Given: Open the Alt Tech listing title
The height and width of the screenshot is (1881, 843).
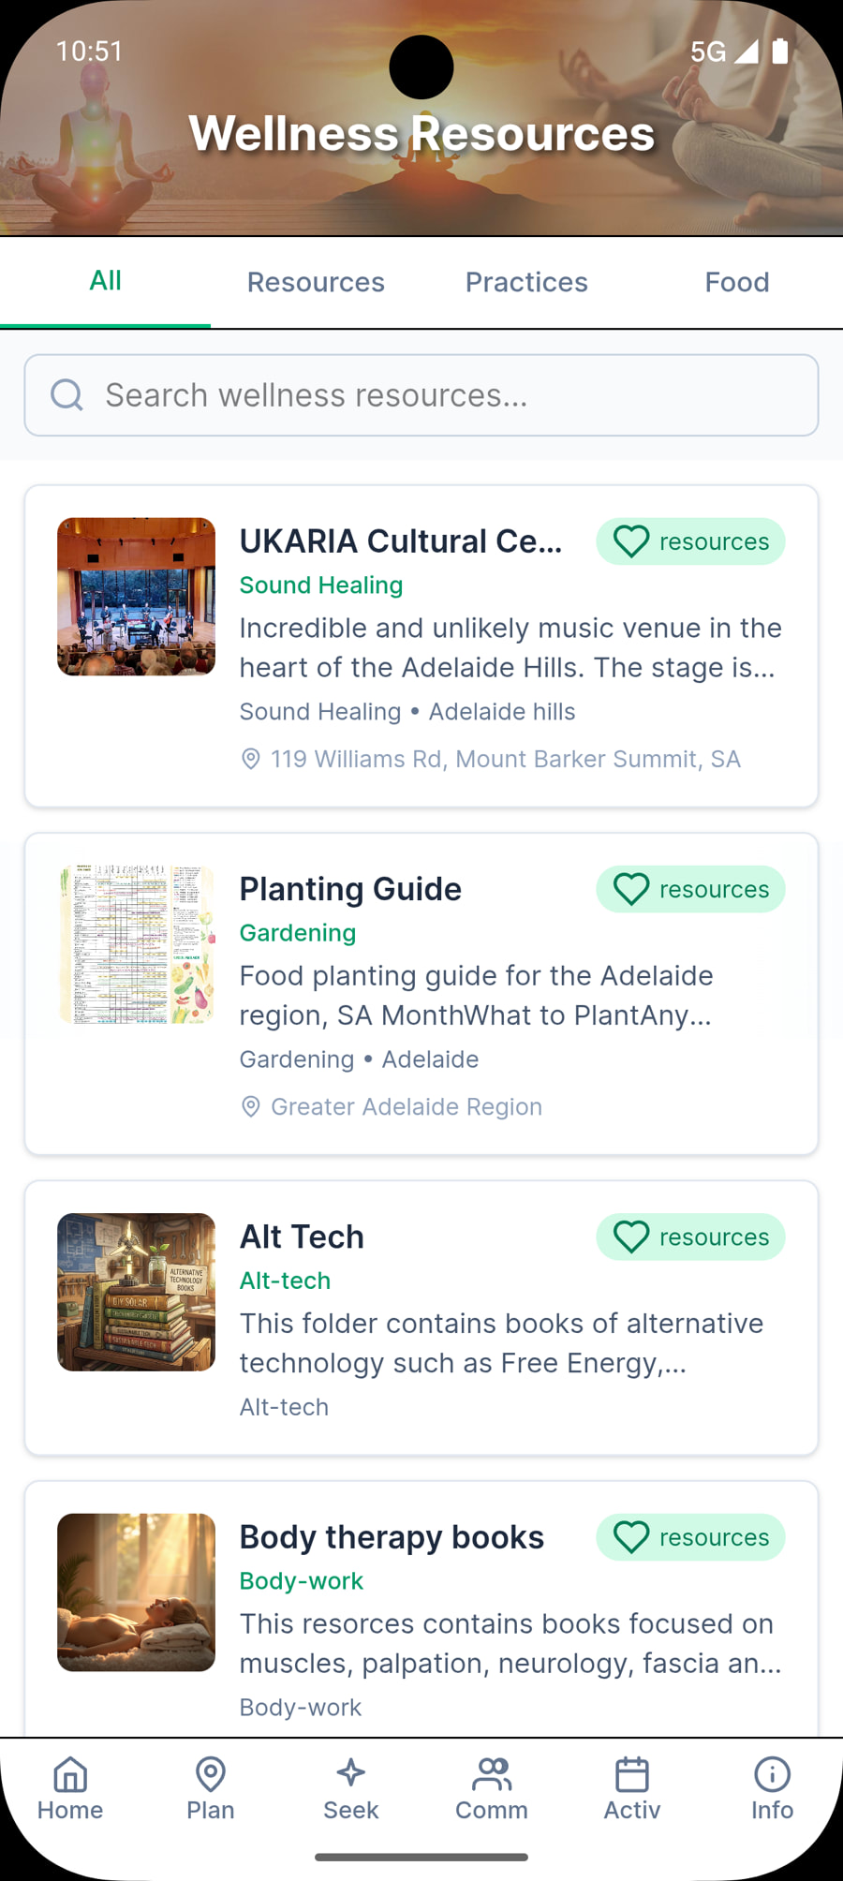Looking at the screenshot, I should coord(302,1237).
